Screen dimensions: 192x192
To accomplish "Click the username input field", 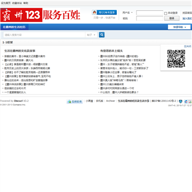I will (x=149, y=13).
